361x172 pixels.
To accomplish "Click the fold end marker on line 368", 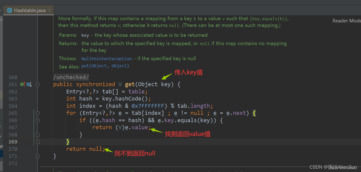I will [37, 135].
